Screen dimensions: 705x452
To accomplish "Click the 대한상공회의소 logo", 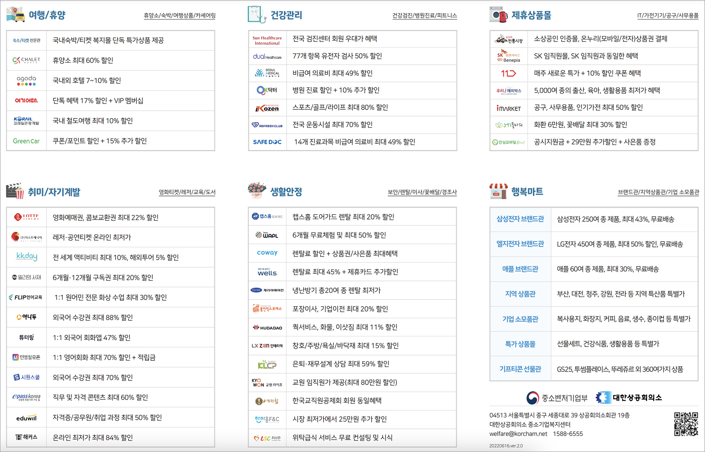I will pyautogui.click(x=628, y=398).
